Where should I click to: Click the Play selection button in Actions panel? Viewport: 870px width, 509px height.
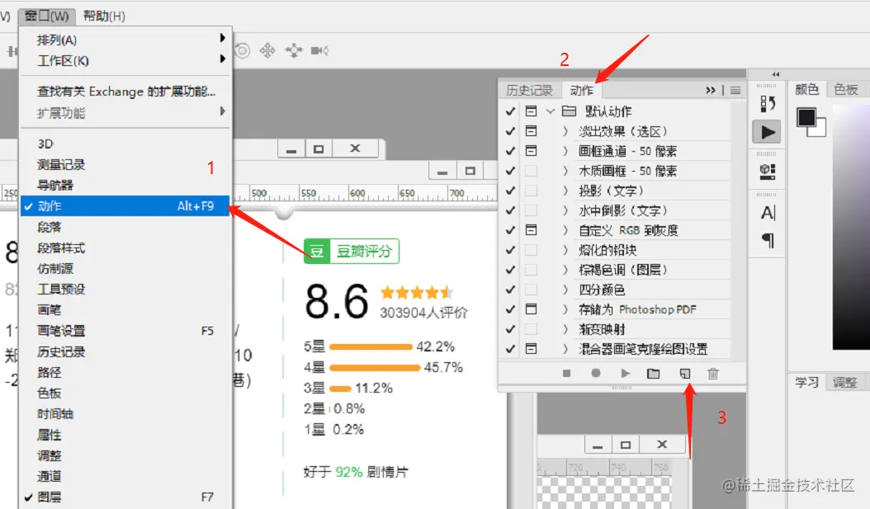click(626, 373)
